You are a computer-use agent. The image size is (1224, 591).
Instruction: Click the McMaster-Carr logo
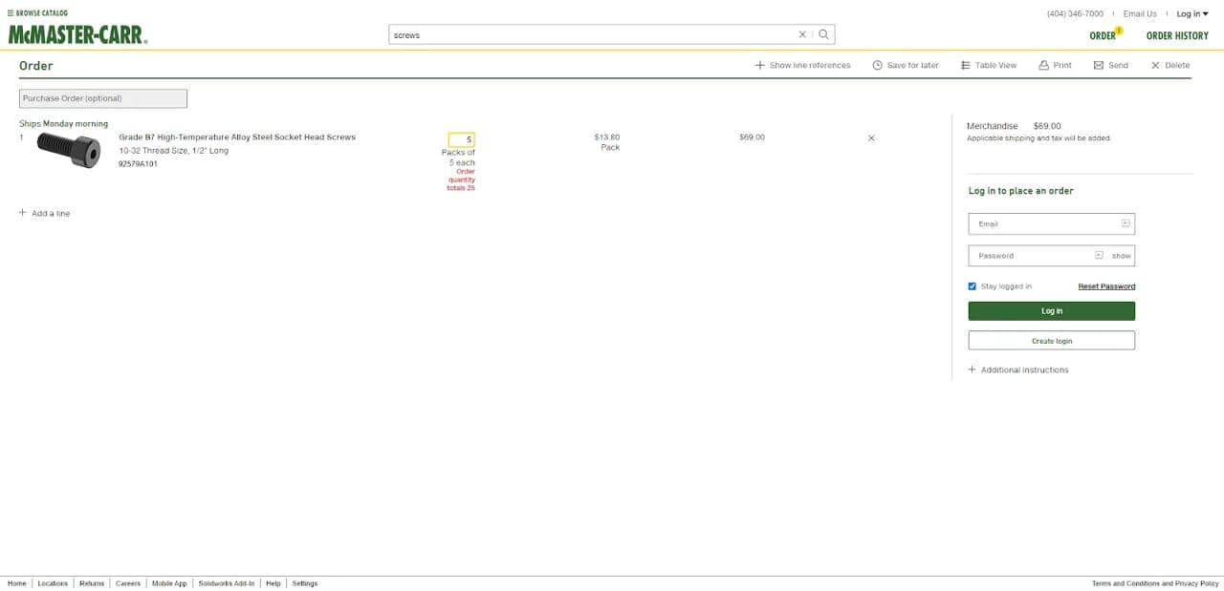(x=77, y=34)
